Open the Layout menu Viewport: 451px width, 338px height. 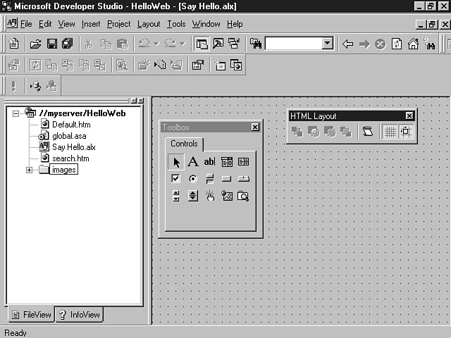(x=148, y=24)
